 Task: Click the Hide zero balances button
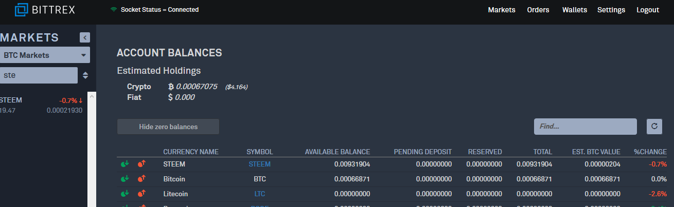[168, 127]
